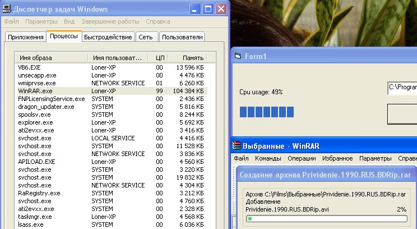Open the Параметры menu in WinRAR
This screenshot has width=417, height=229.
[x=376, y=158]
